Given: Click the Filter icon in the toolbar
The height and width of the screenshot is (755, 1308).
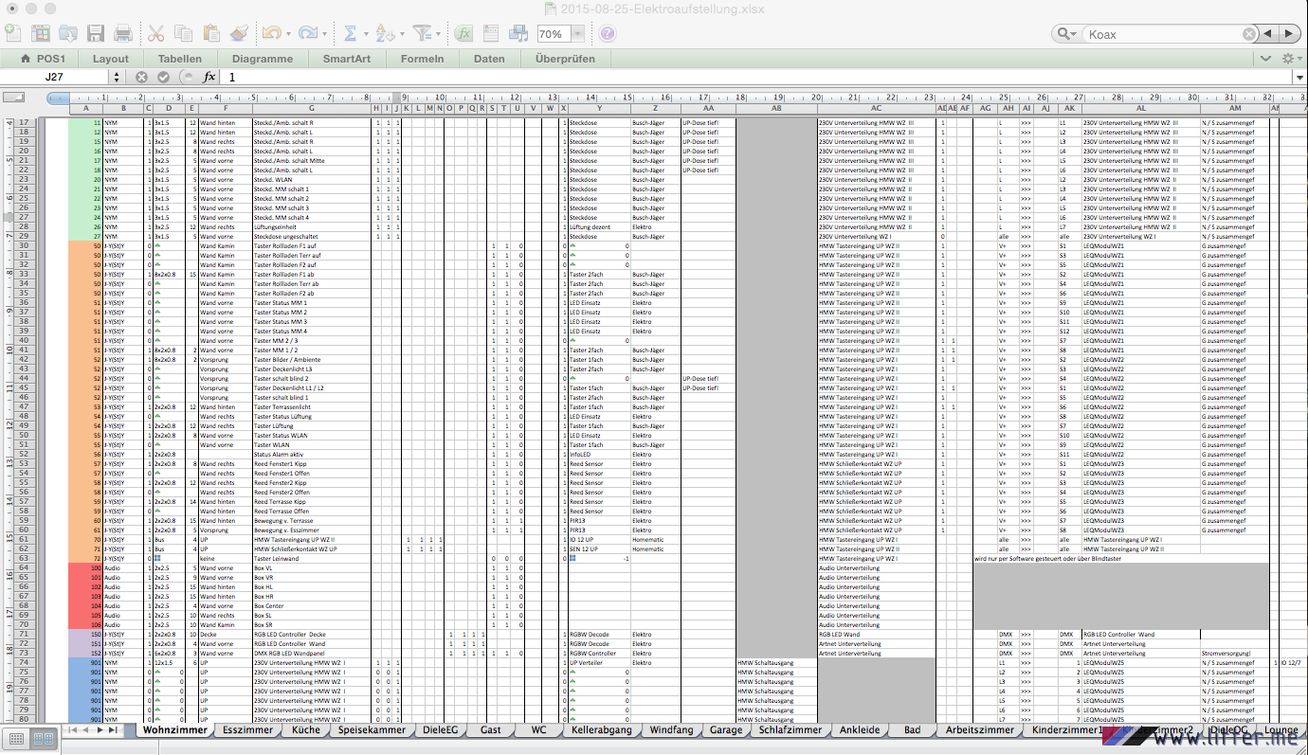Looking at the screenshot, I should pos(427,33).
